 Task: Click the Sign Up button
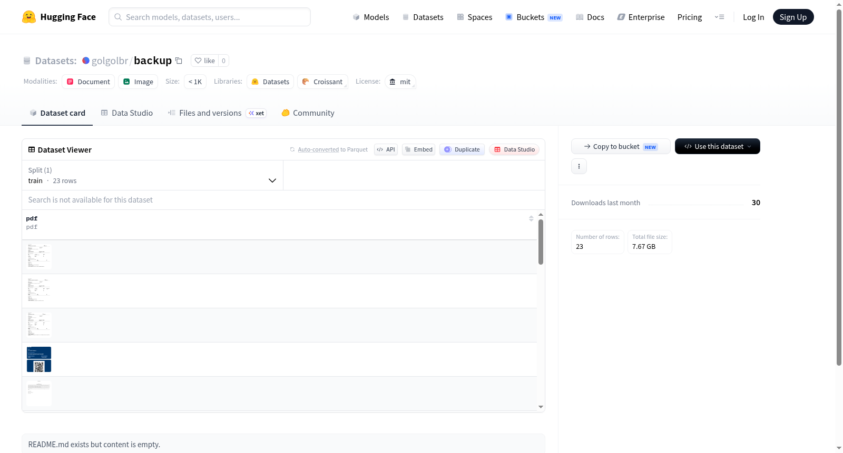(x=793, y=17)
